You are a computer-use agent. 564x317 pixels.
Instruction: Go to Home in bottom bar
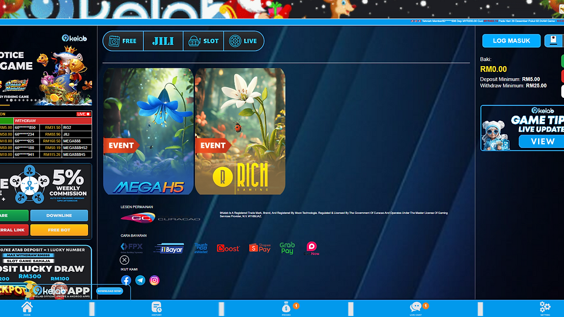(x=27, y=308)
